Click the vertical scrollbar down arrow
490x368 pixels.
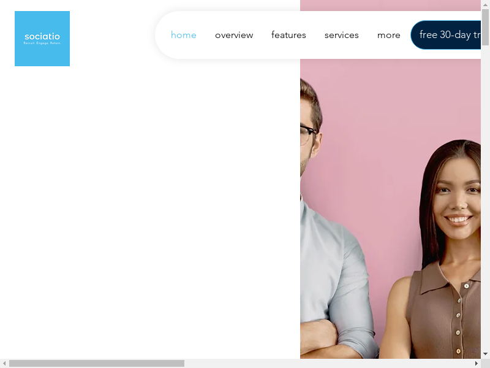pyautogui.click(x=485, y=354)
